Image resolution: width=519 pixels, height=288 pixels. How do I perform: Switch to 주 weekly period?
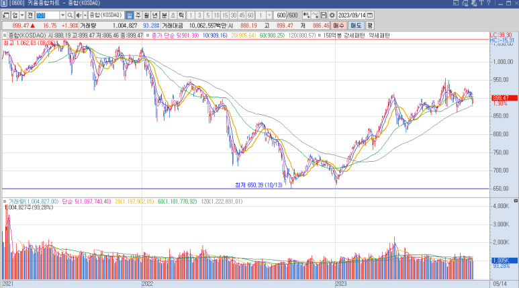coord(138,15)
